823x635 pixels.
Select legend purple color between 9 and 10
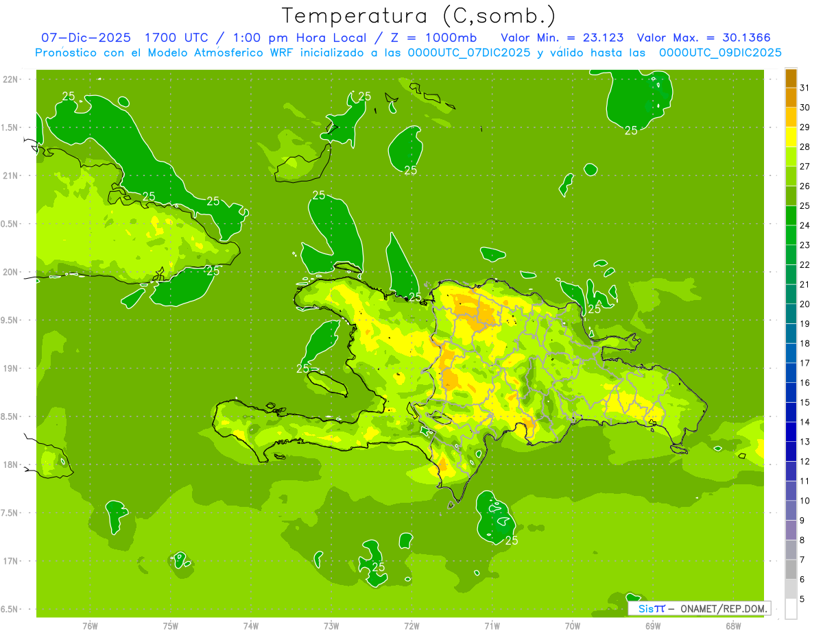791,510
